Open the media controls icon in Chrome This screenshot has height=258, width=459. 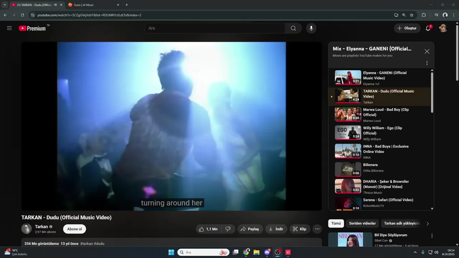tap(436, 15)
